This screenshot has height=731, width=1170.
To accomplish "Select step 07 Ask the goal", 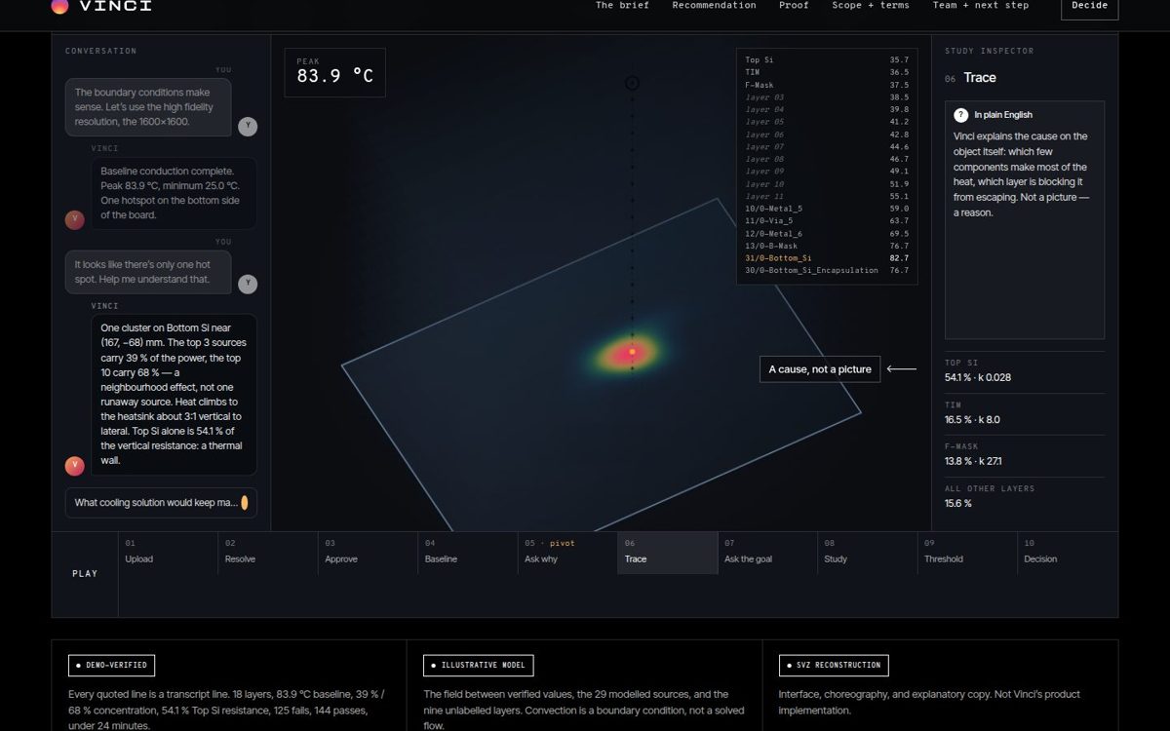I will coord(768,553).
